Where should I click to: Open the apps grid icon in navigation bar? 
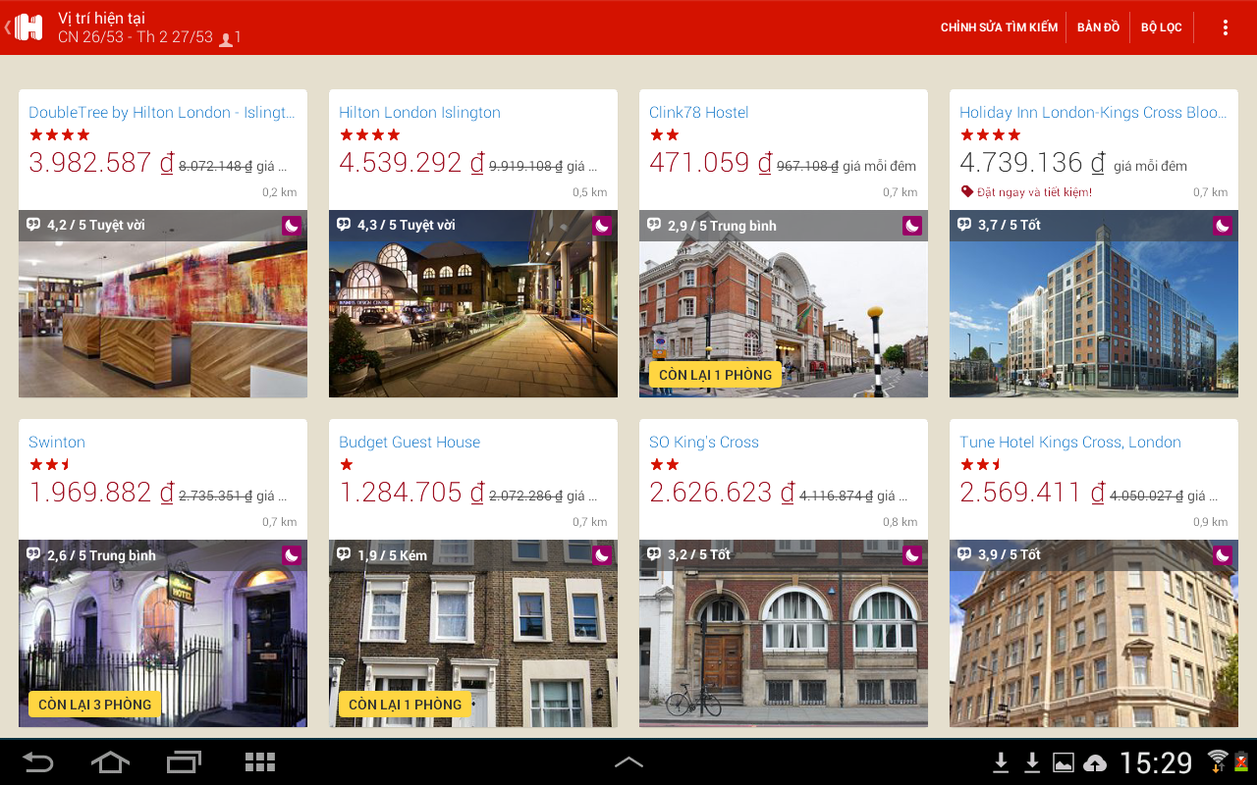coord(260,762)
